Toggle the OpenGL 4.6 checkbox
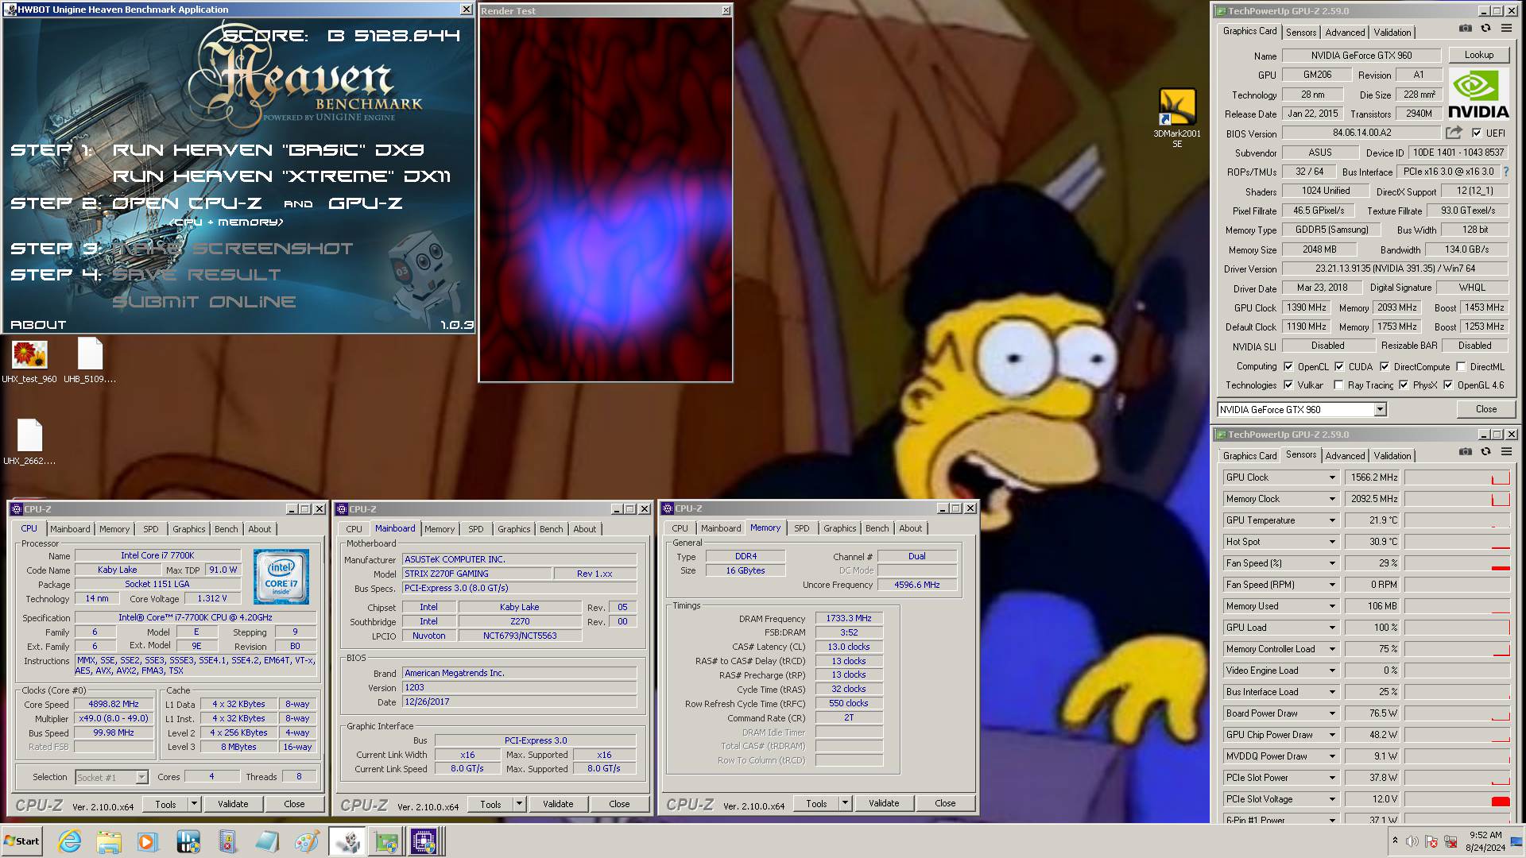The height and width of the screenshot is (858, 1526). pyautogui.click(x=1448, y=385)
